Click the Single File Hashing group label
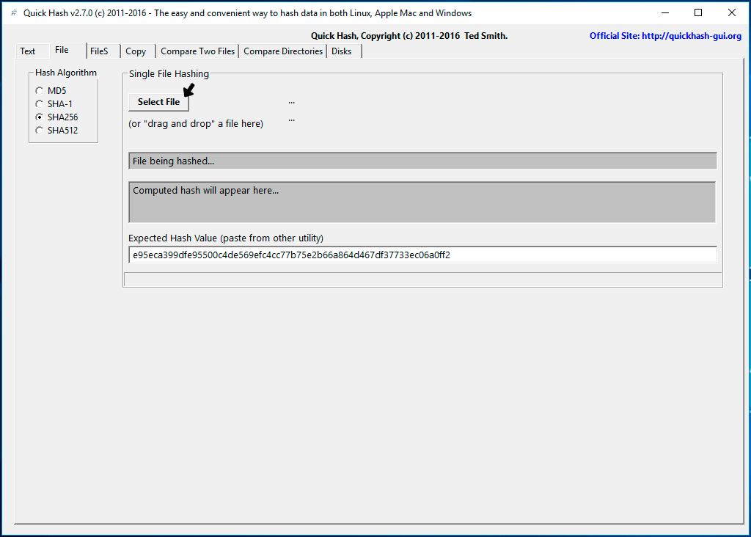Viewport: 751px width, 537px height. 169,74
